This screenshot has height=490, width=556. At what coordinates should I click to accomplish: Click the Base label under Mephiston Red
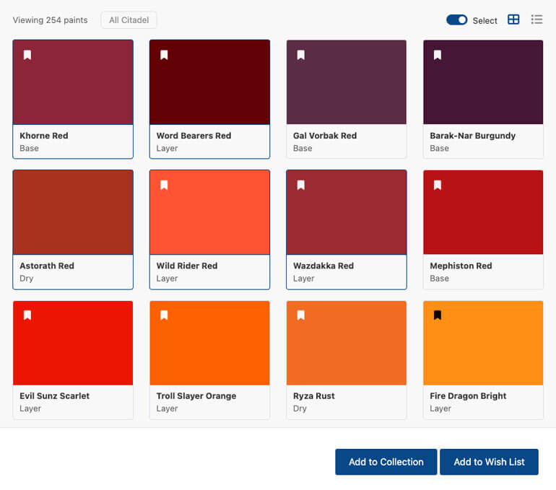[439, 279]
